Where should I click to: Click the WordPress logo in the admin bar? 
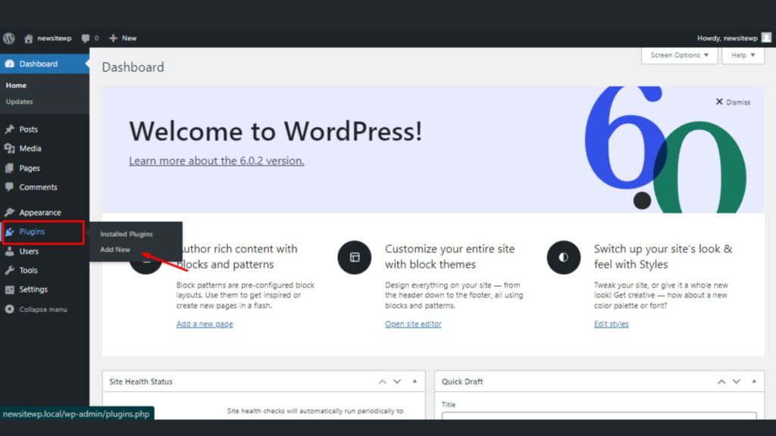click(9, 38)
